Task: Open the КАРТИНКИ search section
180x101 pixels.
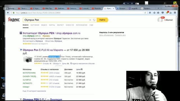Action: (35, 25)
